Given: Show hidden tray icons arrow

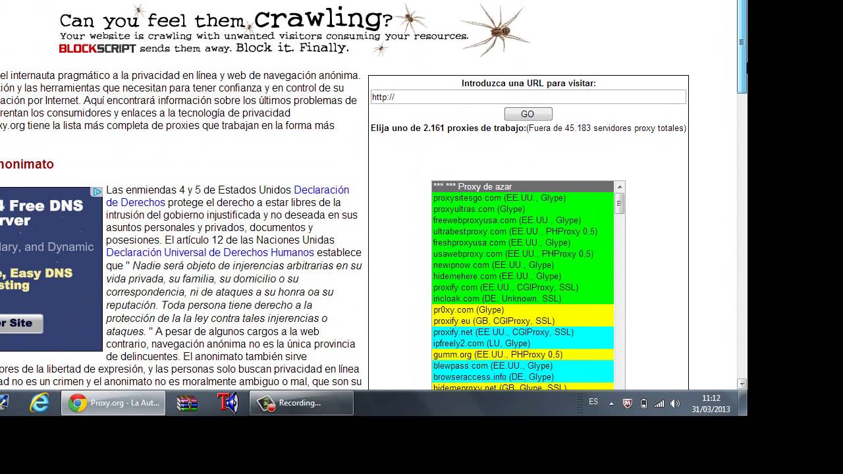Looking at the screenshot, I should 611,404.
